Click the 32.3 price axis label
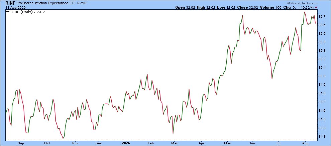The height and width of the screenshot is (146, 331). (322, 50)
